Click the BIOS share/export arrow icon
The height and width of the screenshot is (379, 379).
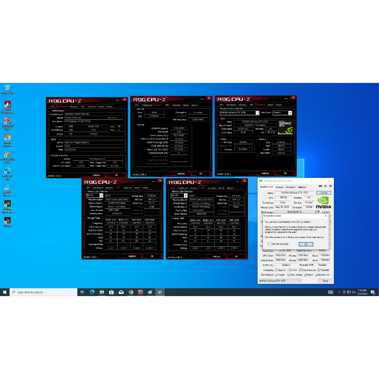[x=317, y=212]
